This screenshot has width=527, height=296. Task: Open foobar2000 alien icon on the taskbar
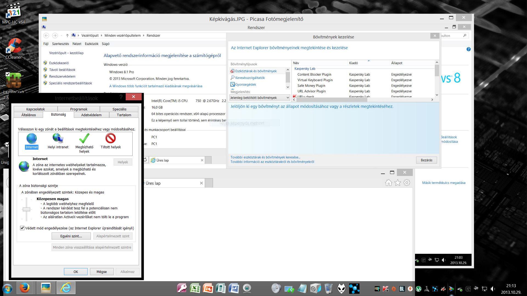[341, 288]
